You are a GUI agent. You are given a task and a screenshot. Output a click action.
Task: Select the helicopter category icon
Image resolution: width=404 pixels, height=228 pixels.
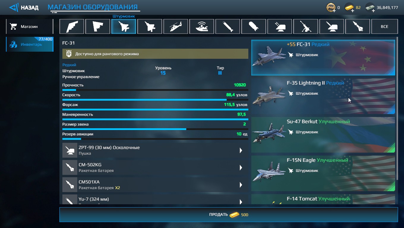[x=176, y=26]
